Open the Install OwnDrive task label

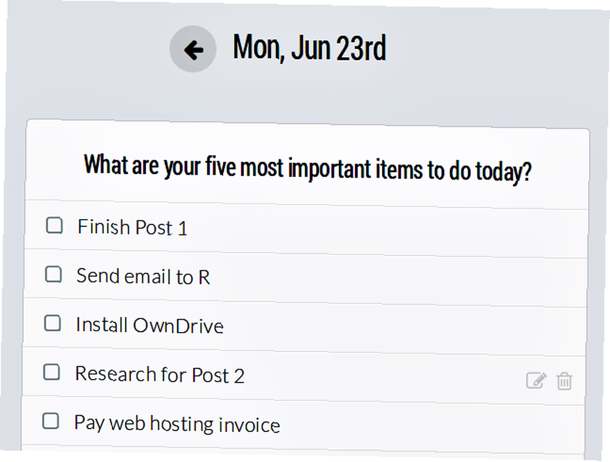tap(150, 325)
